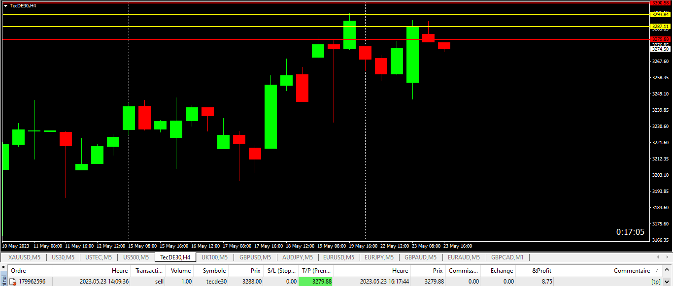Select the EURAUD,M5 chart tab
This screenshot has width=673, height=286.
[463, 257]
